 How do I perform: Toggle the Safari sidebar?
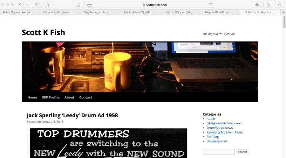click(37, 5)
